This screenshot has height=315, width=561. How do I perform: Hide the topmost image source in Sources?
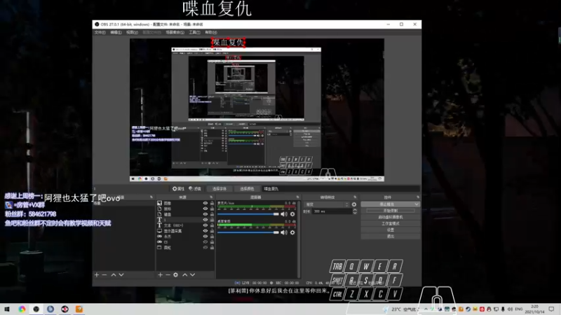[x=205, y=203]
